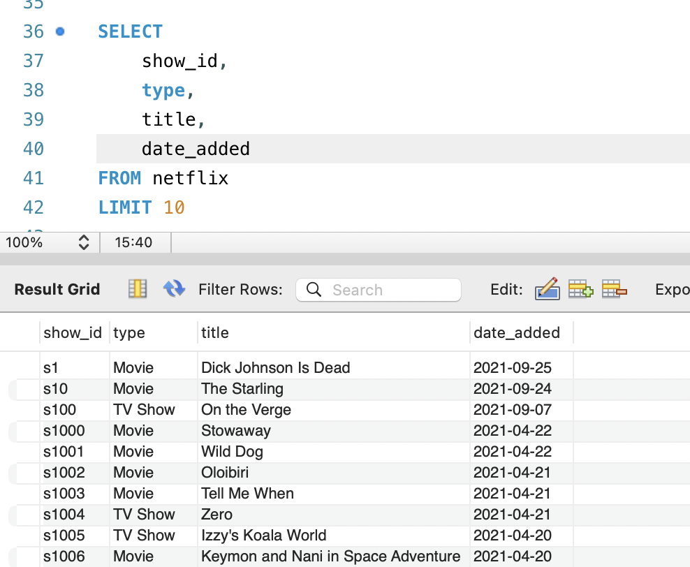The width and height of the screenshot is (690, 567).
Task: Select cell 'On the Verge'
Action: (333, 410)
